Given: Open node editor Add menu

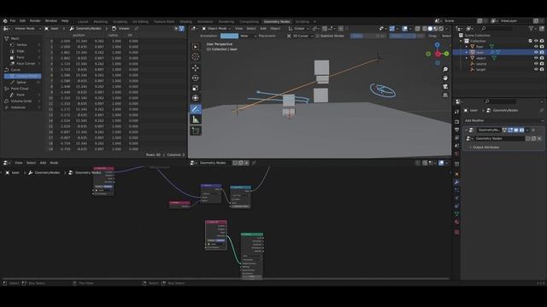Looking at the screenshot, I should tap(43, 163).
